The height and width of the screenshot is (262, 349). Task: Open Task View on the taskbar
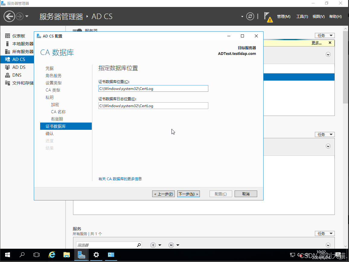point(37,255)
